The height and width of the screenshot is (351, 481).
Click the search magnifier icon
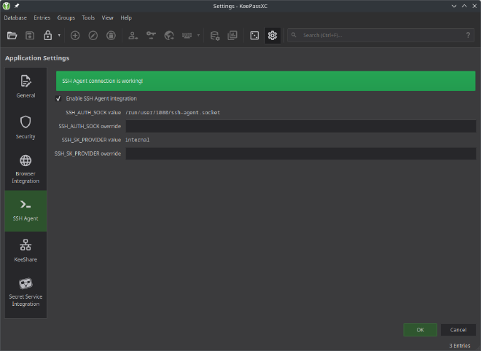[x=294, y=35]
